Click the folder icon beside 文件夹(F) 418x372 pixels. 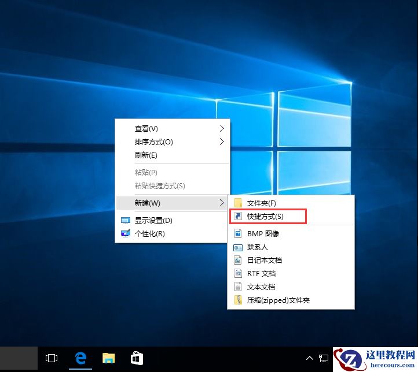238,203
